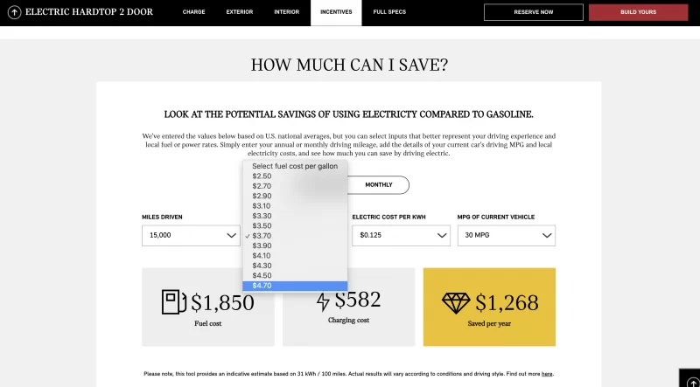Pick the $3.90 fuel cost entry
The height and width of the screenshot is (387, 700).
[262, 245]
